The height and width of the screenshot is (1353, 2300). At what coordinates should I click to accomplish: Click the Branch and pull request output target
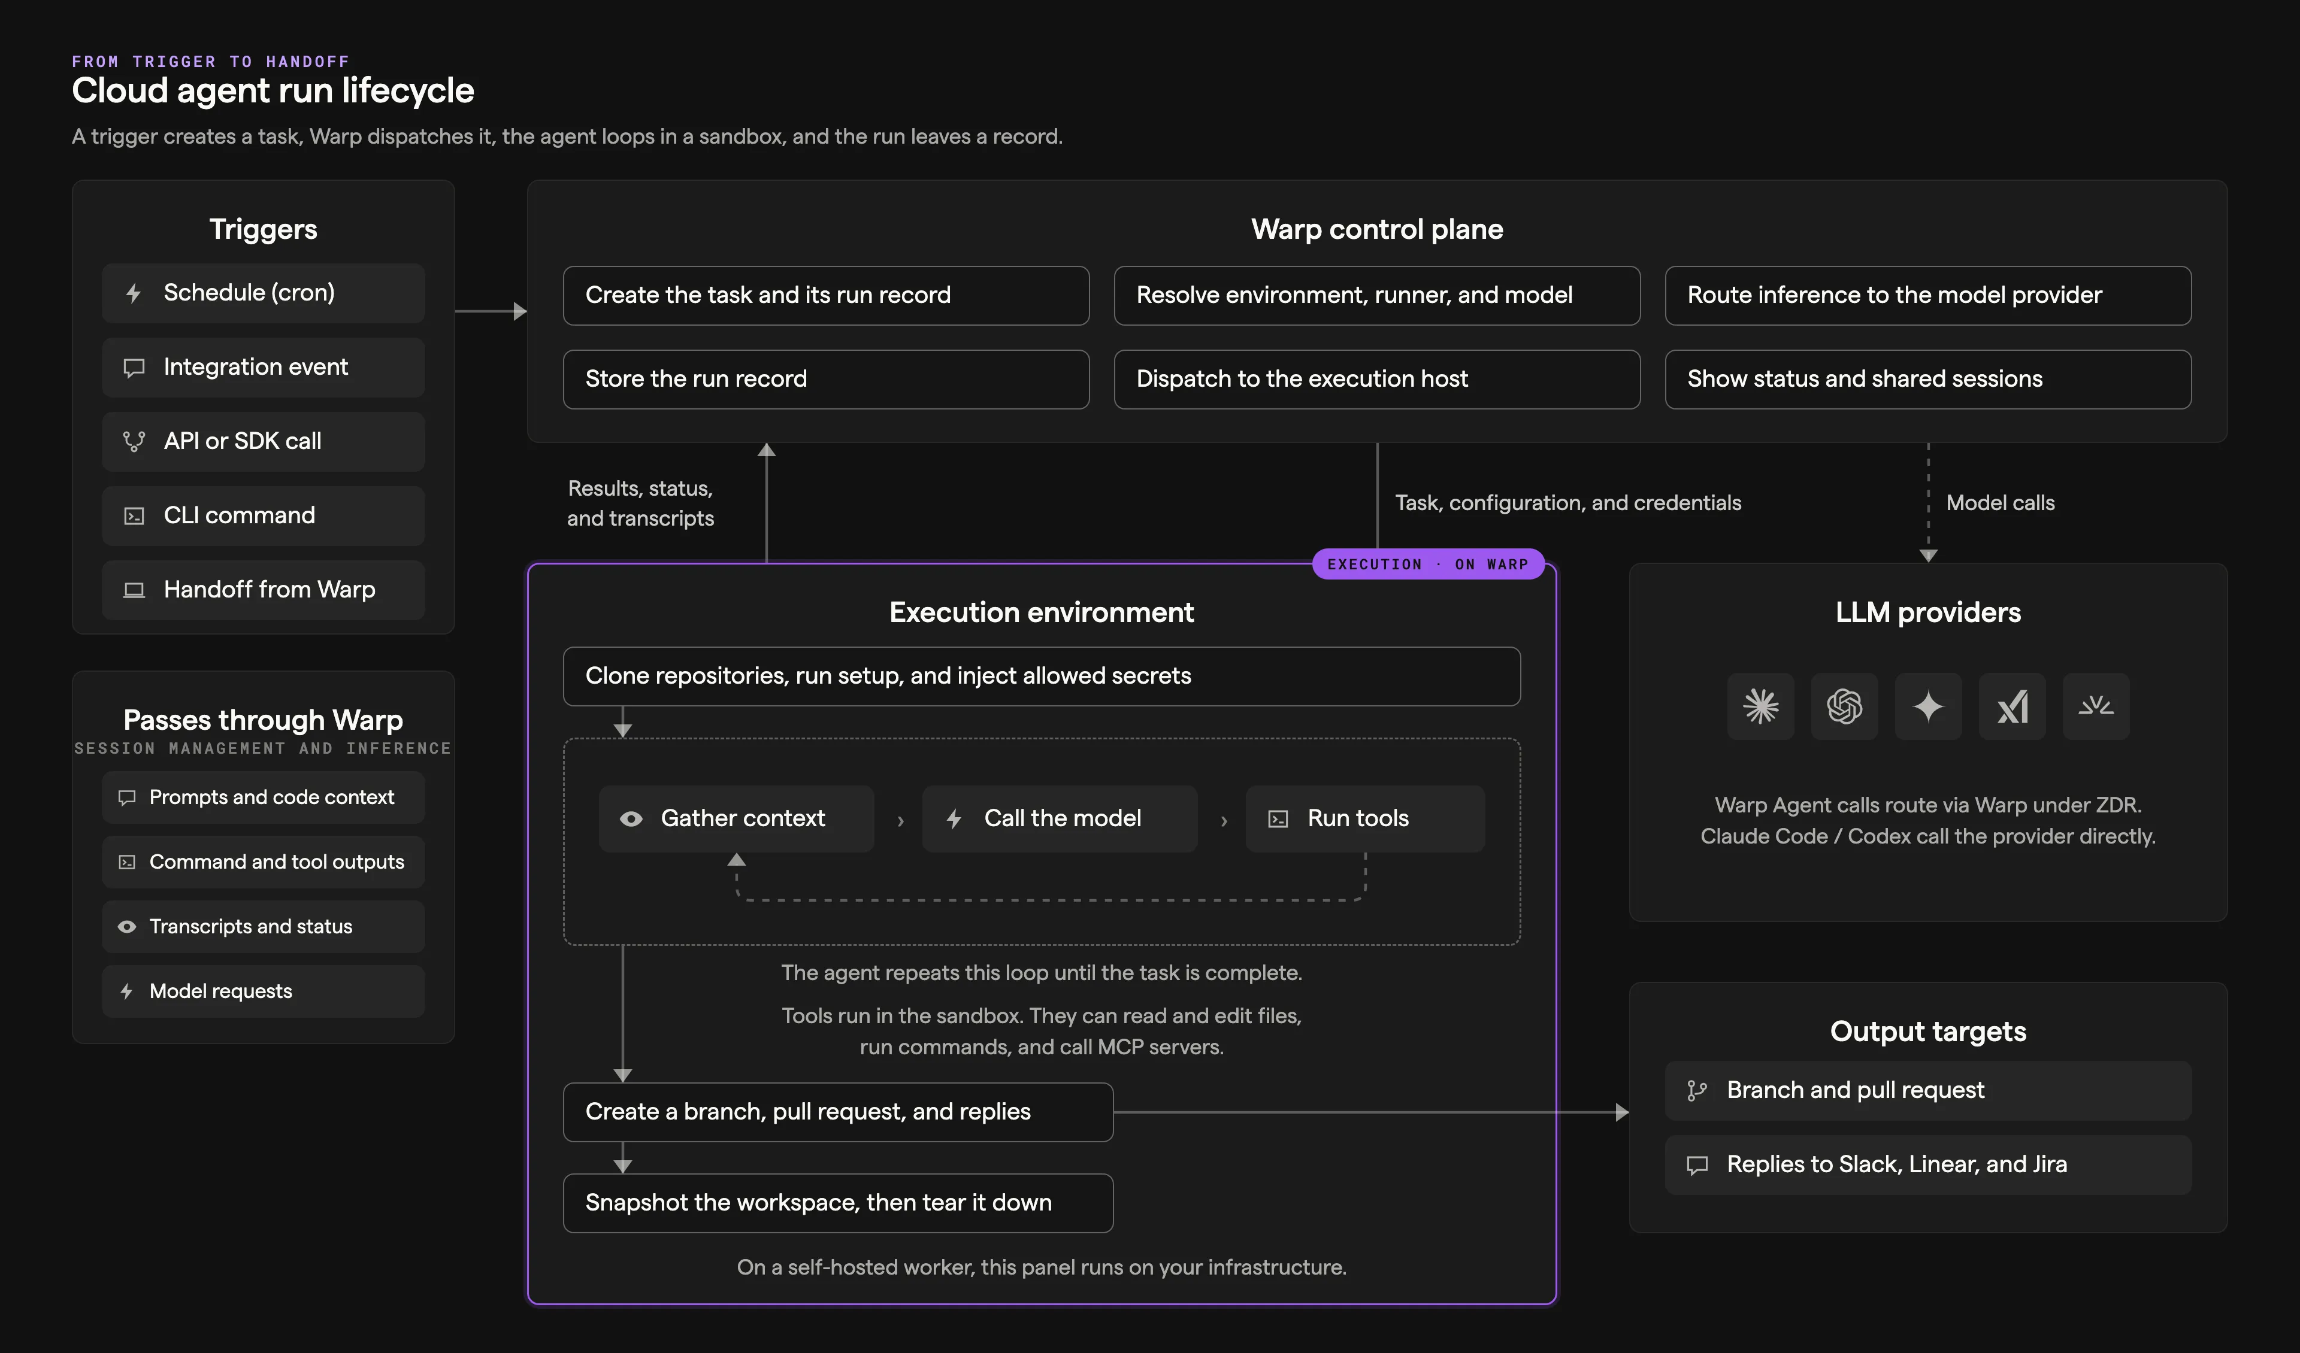pyautogui.click(x=1929, y=1091)
